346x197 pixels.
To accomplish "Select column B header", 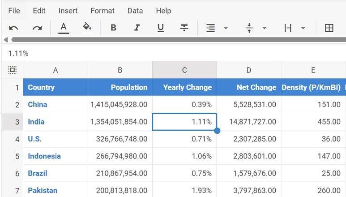I will coord(120,70).
